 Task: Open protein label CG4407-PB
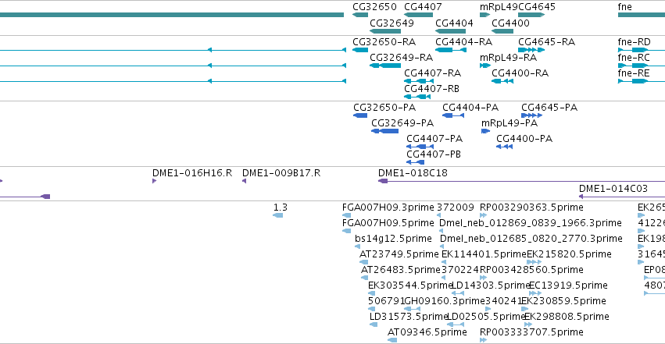(x=434, y=154)
